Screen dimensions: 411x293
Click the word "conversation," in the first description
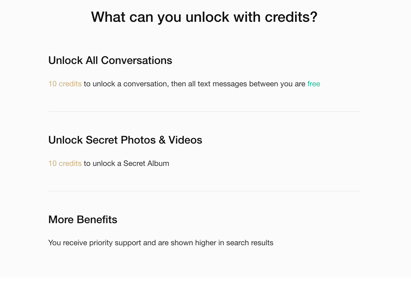pos(146,84)
